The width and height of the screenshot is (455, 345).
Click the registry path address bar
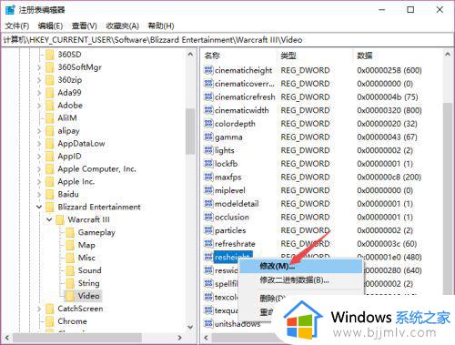tap(227, 40)
